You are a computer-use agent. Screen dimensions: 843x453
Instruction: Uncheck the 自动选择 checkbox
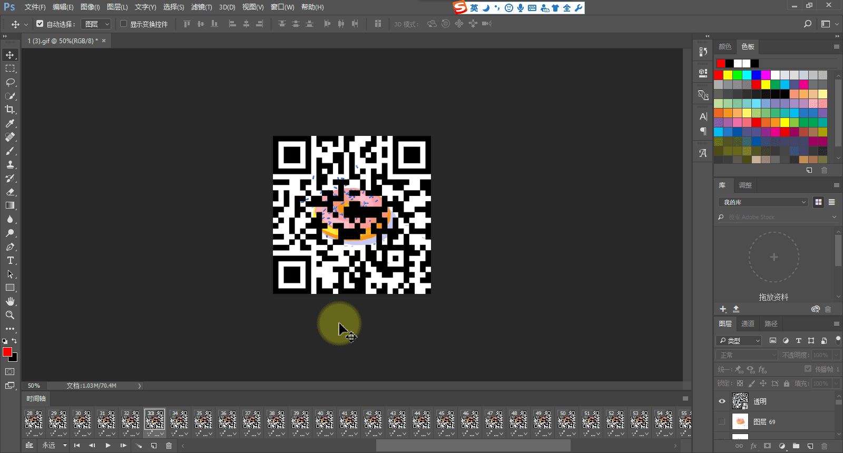(x=40, y=24)
